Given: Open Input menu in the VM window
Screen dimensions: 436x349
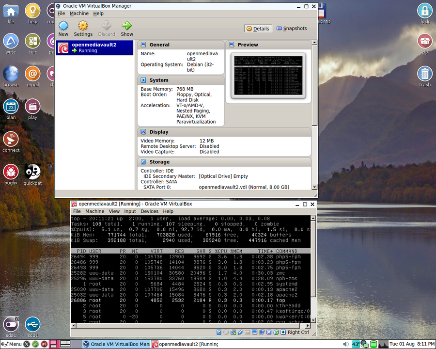Looking at the screenshot, I should (x=130, y=211).
